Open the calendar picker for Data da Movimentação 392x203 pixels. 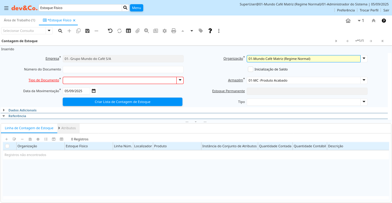[x=94, y=91]
